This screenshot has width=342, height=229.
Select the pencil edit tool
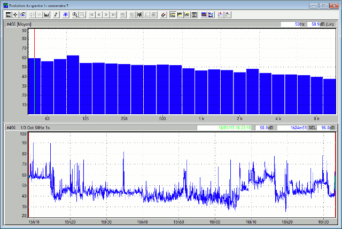click(56, 14)
